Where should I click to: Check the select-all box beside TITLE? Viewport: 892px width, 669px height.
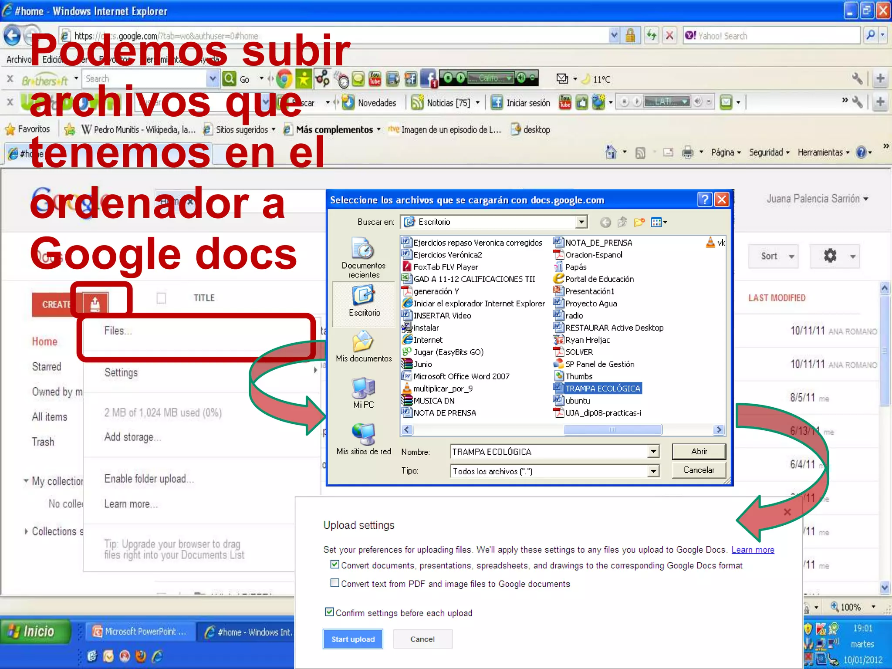(x=161, y=298)
